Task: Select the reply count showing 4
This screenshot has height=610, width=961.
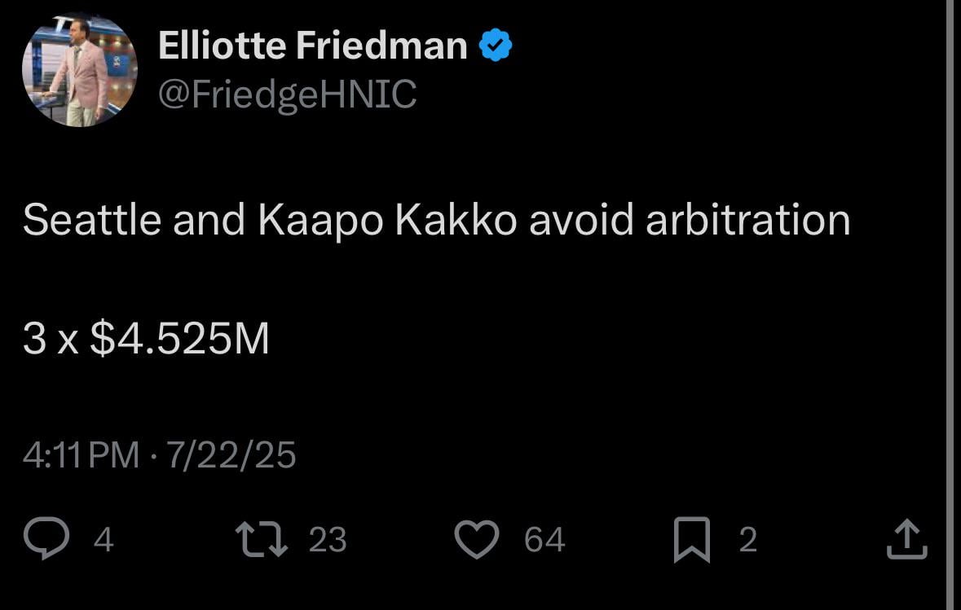Action: click(x=104, y=540)
